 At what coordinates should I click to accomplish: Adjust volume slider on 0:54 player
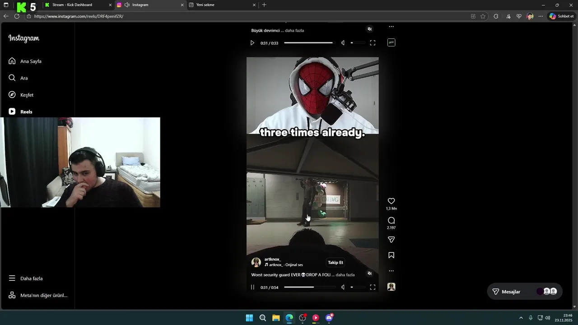pyautogui.click(x=358, y=287)
